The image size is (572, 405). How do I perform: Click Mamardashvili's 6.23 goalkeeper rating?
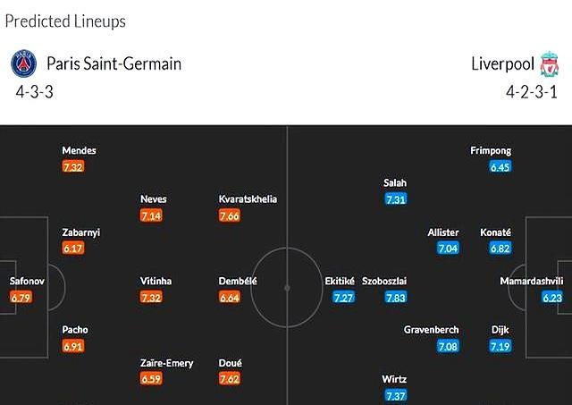click(x=552, y=298)
